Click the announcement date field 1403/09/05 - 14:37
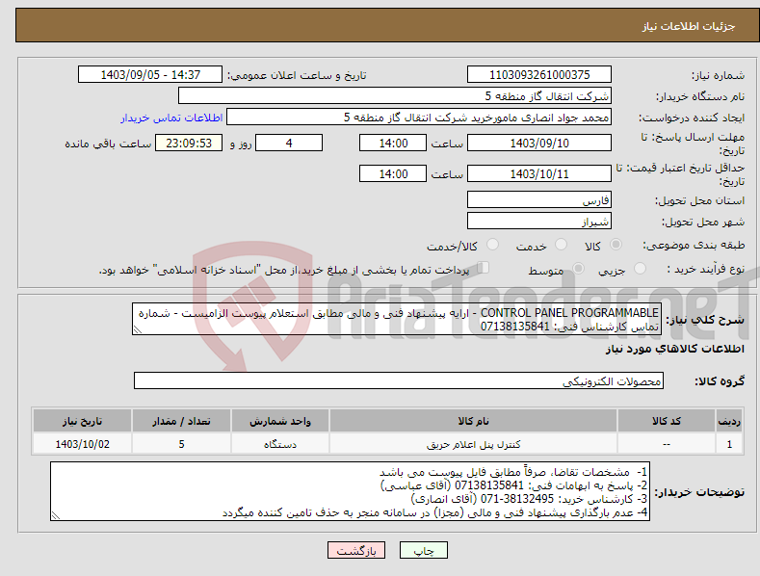 click(x=150, y=75)
